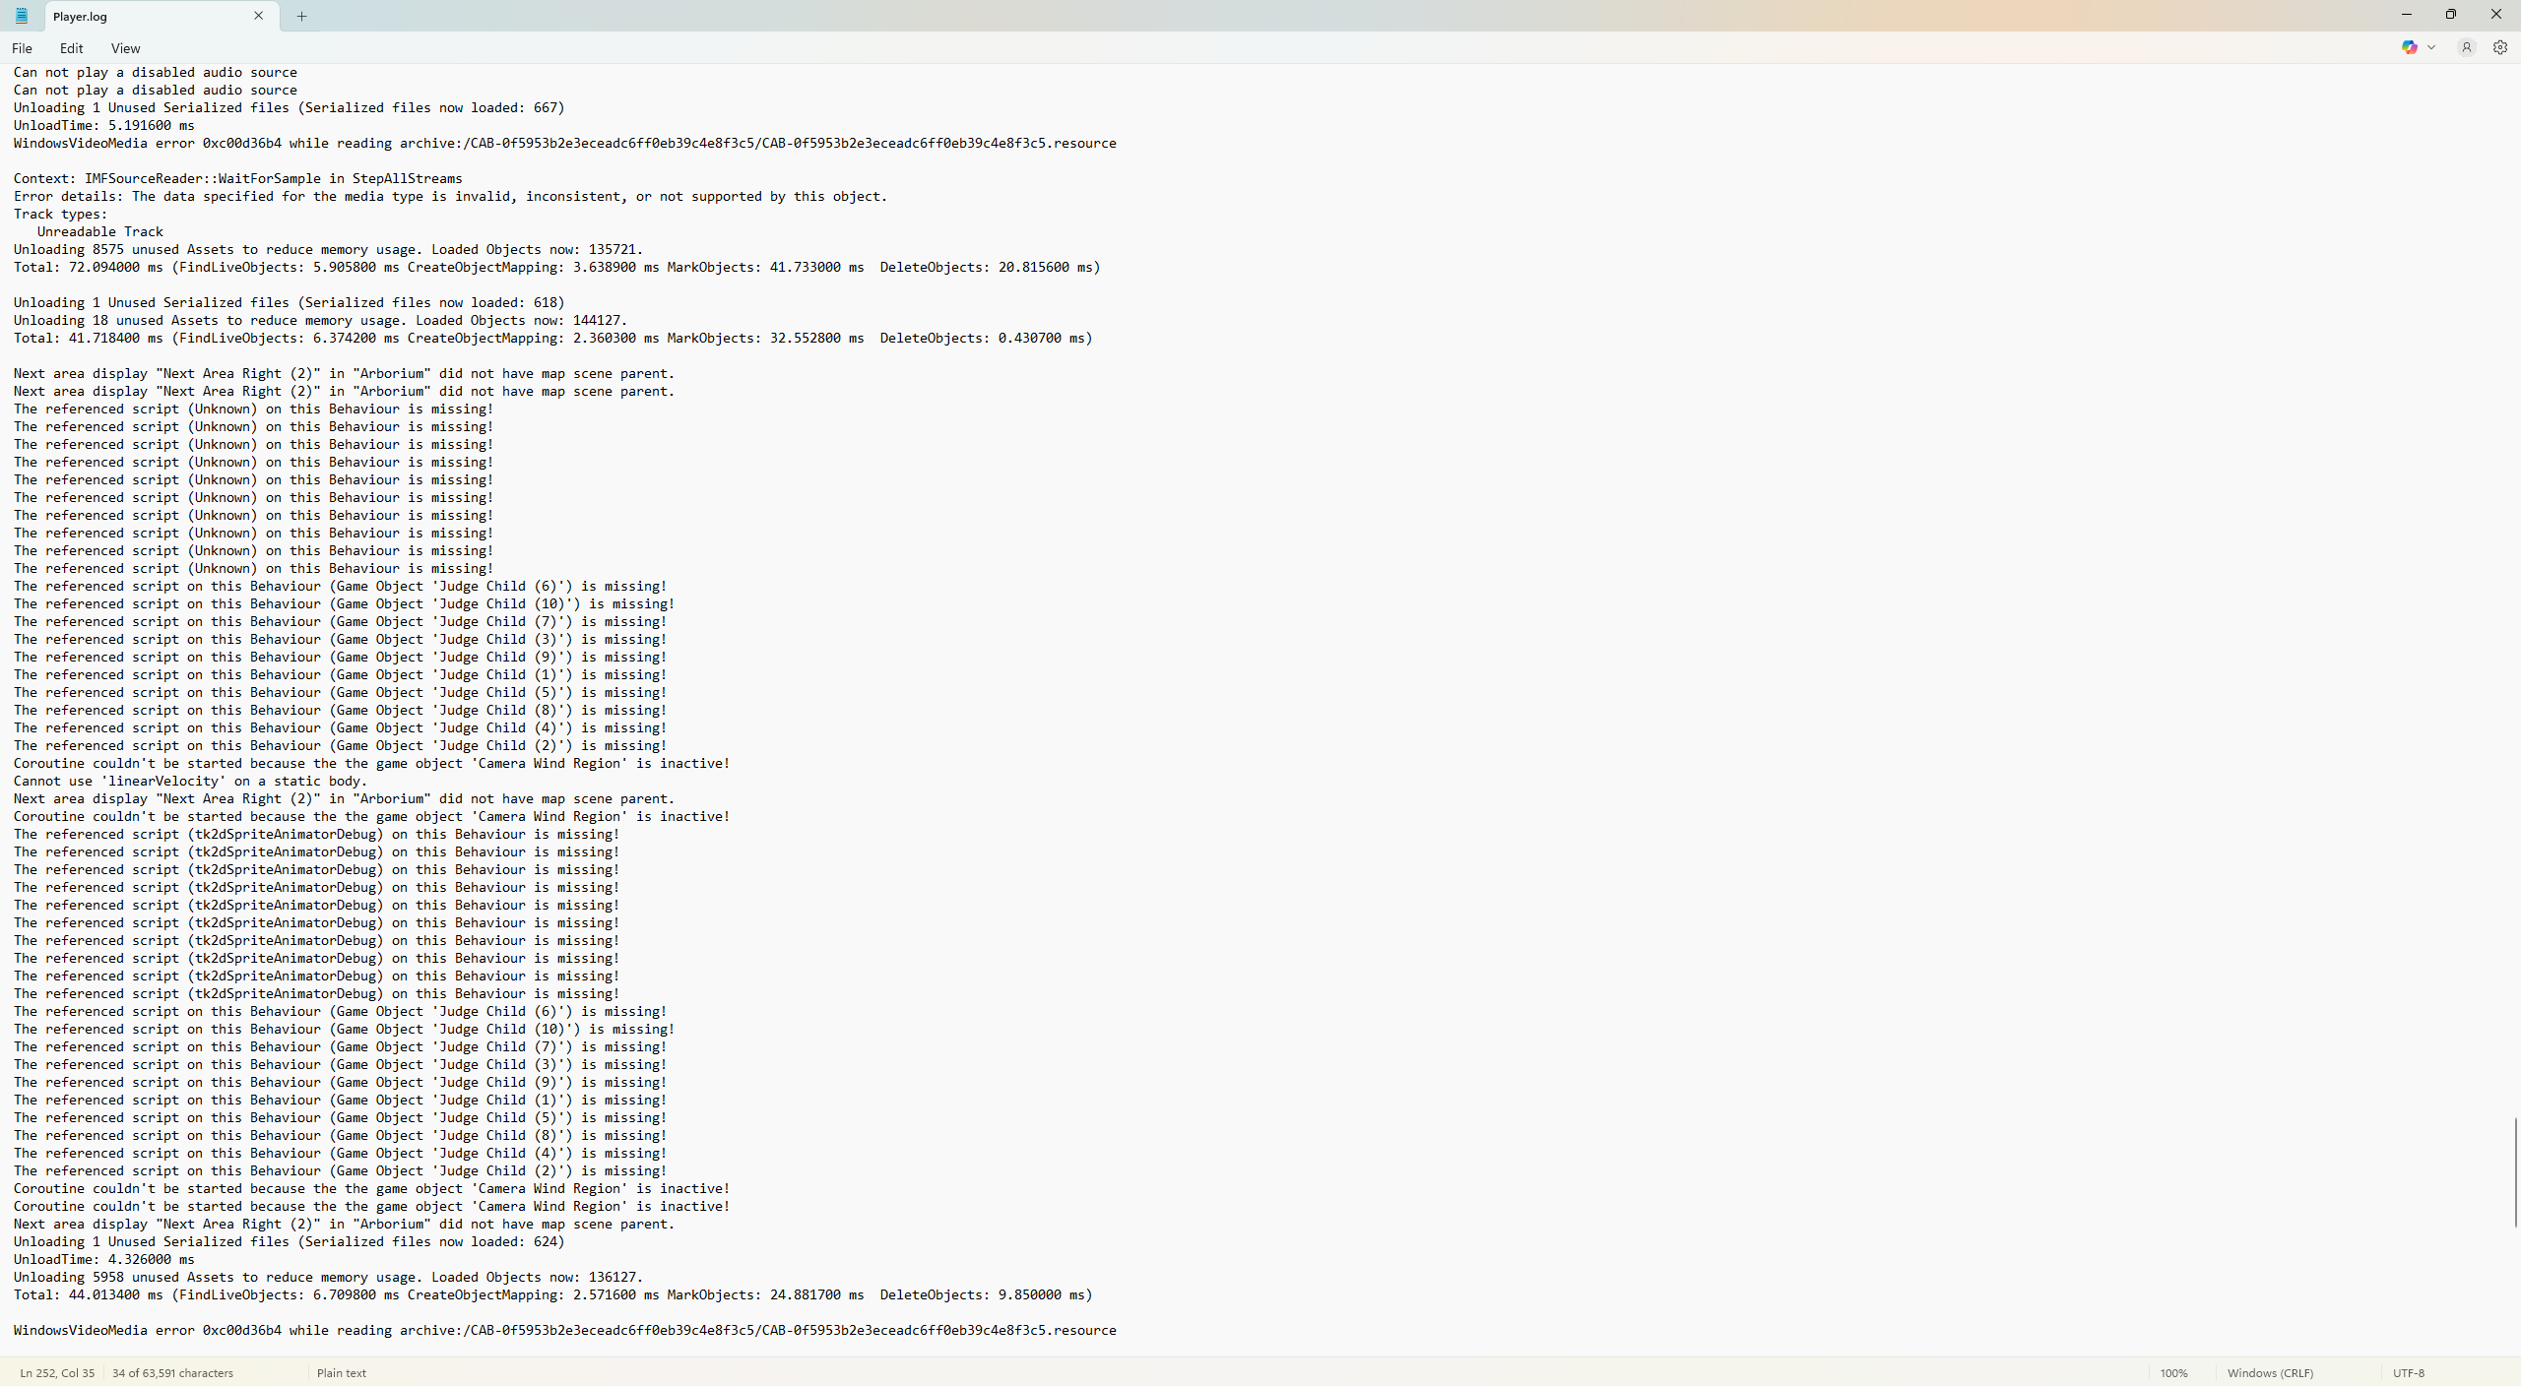Click the first WindowsVideoMedia error 0xc00d36b4 line
The height and width of the screenshot is (1386, 2521).
565,144
